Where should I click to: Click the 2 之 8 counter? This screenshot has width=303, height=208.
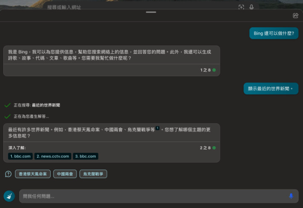pos(205,148)
